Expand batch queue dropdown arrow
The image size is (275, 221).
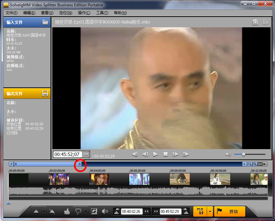[x=210, y=211]
